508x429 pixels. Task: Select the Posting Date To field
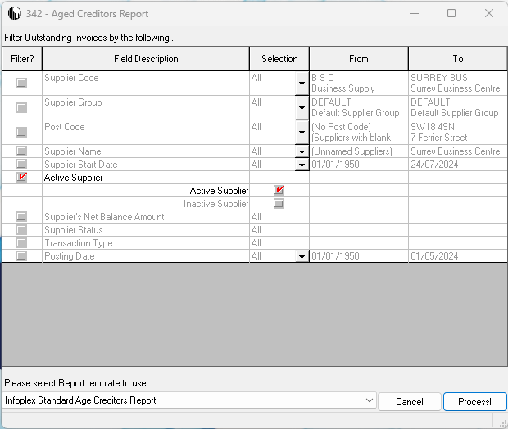(456, 256)
